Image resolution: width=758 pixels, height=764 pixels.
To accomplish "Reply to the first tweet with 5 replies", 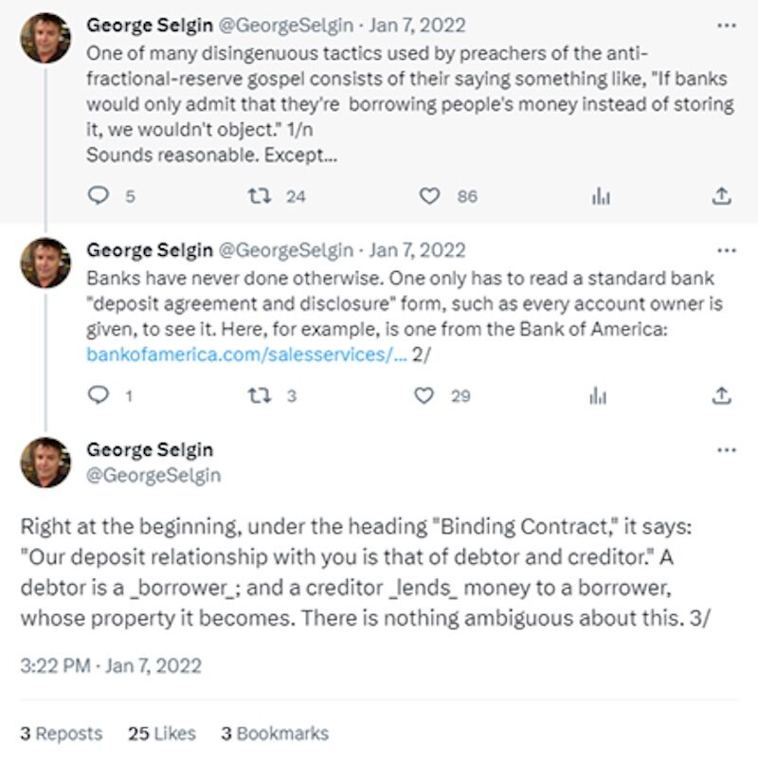I will (x=99, y=196).
